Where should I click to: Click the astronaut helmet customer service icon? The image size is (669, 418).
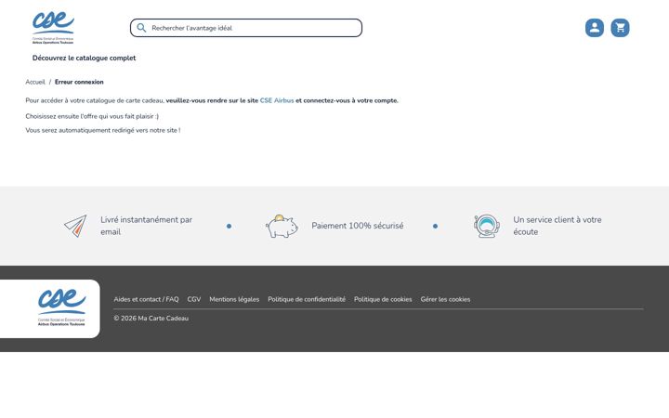pos(487,226)
